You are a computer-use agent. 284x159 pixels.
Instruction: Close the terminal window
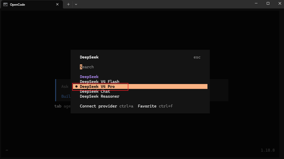pyautogui.click(x=280, y=3)
